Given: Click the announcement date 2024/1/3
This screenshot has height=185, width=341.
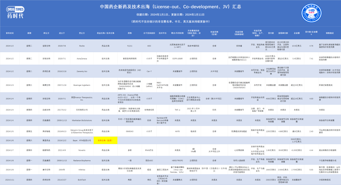Looking at the screenshot, I should click(9, 85).
